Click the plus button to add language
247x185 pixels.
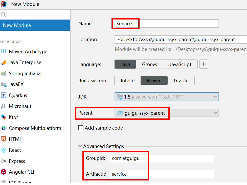tap(204, 64)
